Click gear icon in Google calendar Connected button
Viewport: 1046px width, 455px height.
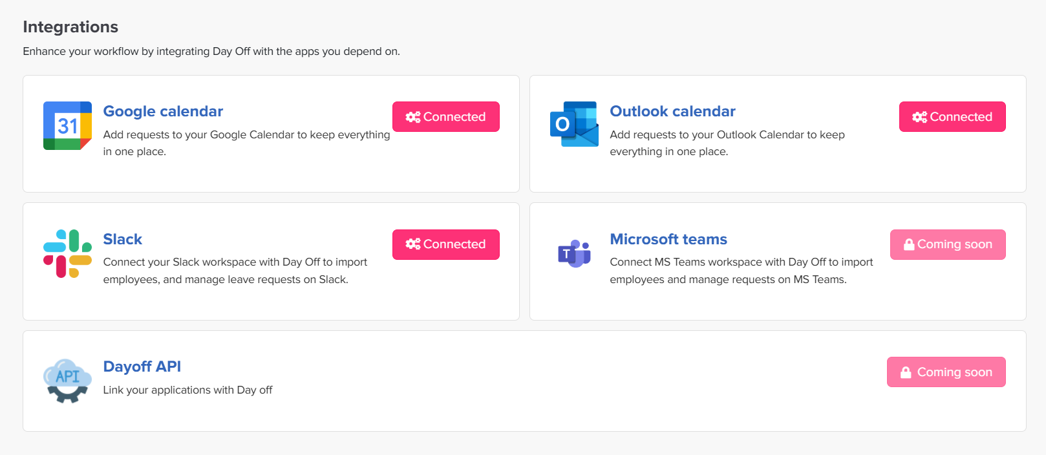click(413, 117)
